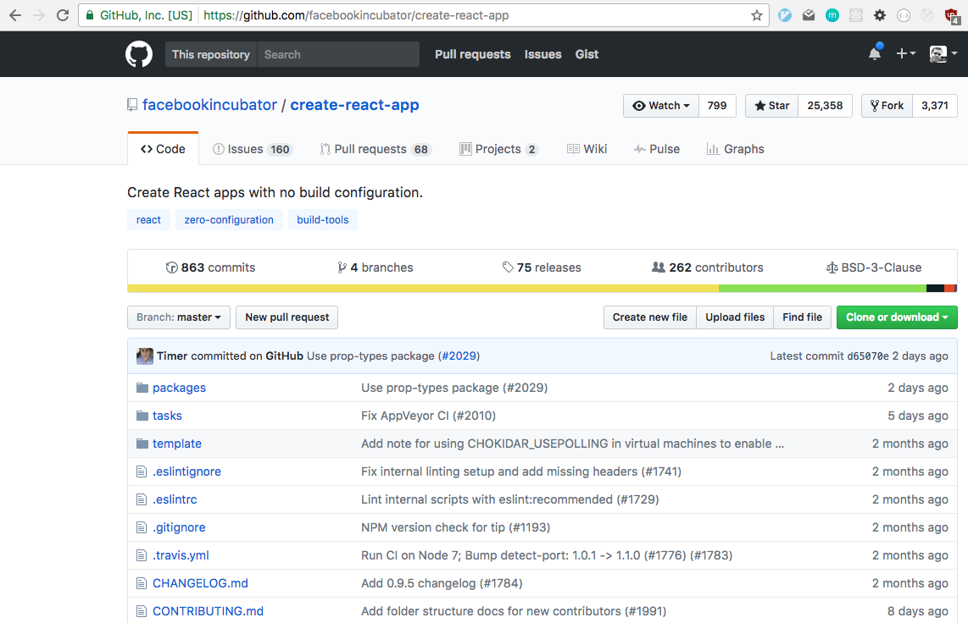The height and width of the screenshot is (623, 968).
Task: Open latest commit hash d65070e
Action: click(868, 356)
